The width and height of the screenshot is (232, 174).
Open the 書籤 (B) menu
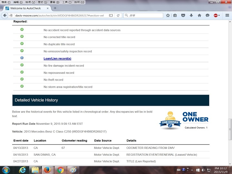click(54, 2)
